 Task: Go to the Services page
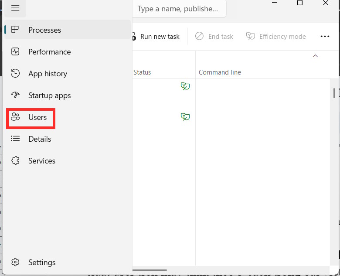[x=68, y=161]
